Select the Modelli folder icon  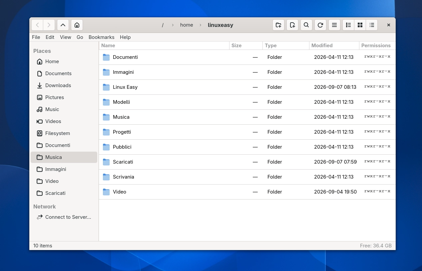106,102
